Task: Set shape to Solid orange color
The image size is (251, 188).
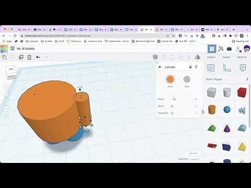Action: (170, 79)
